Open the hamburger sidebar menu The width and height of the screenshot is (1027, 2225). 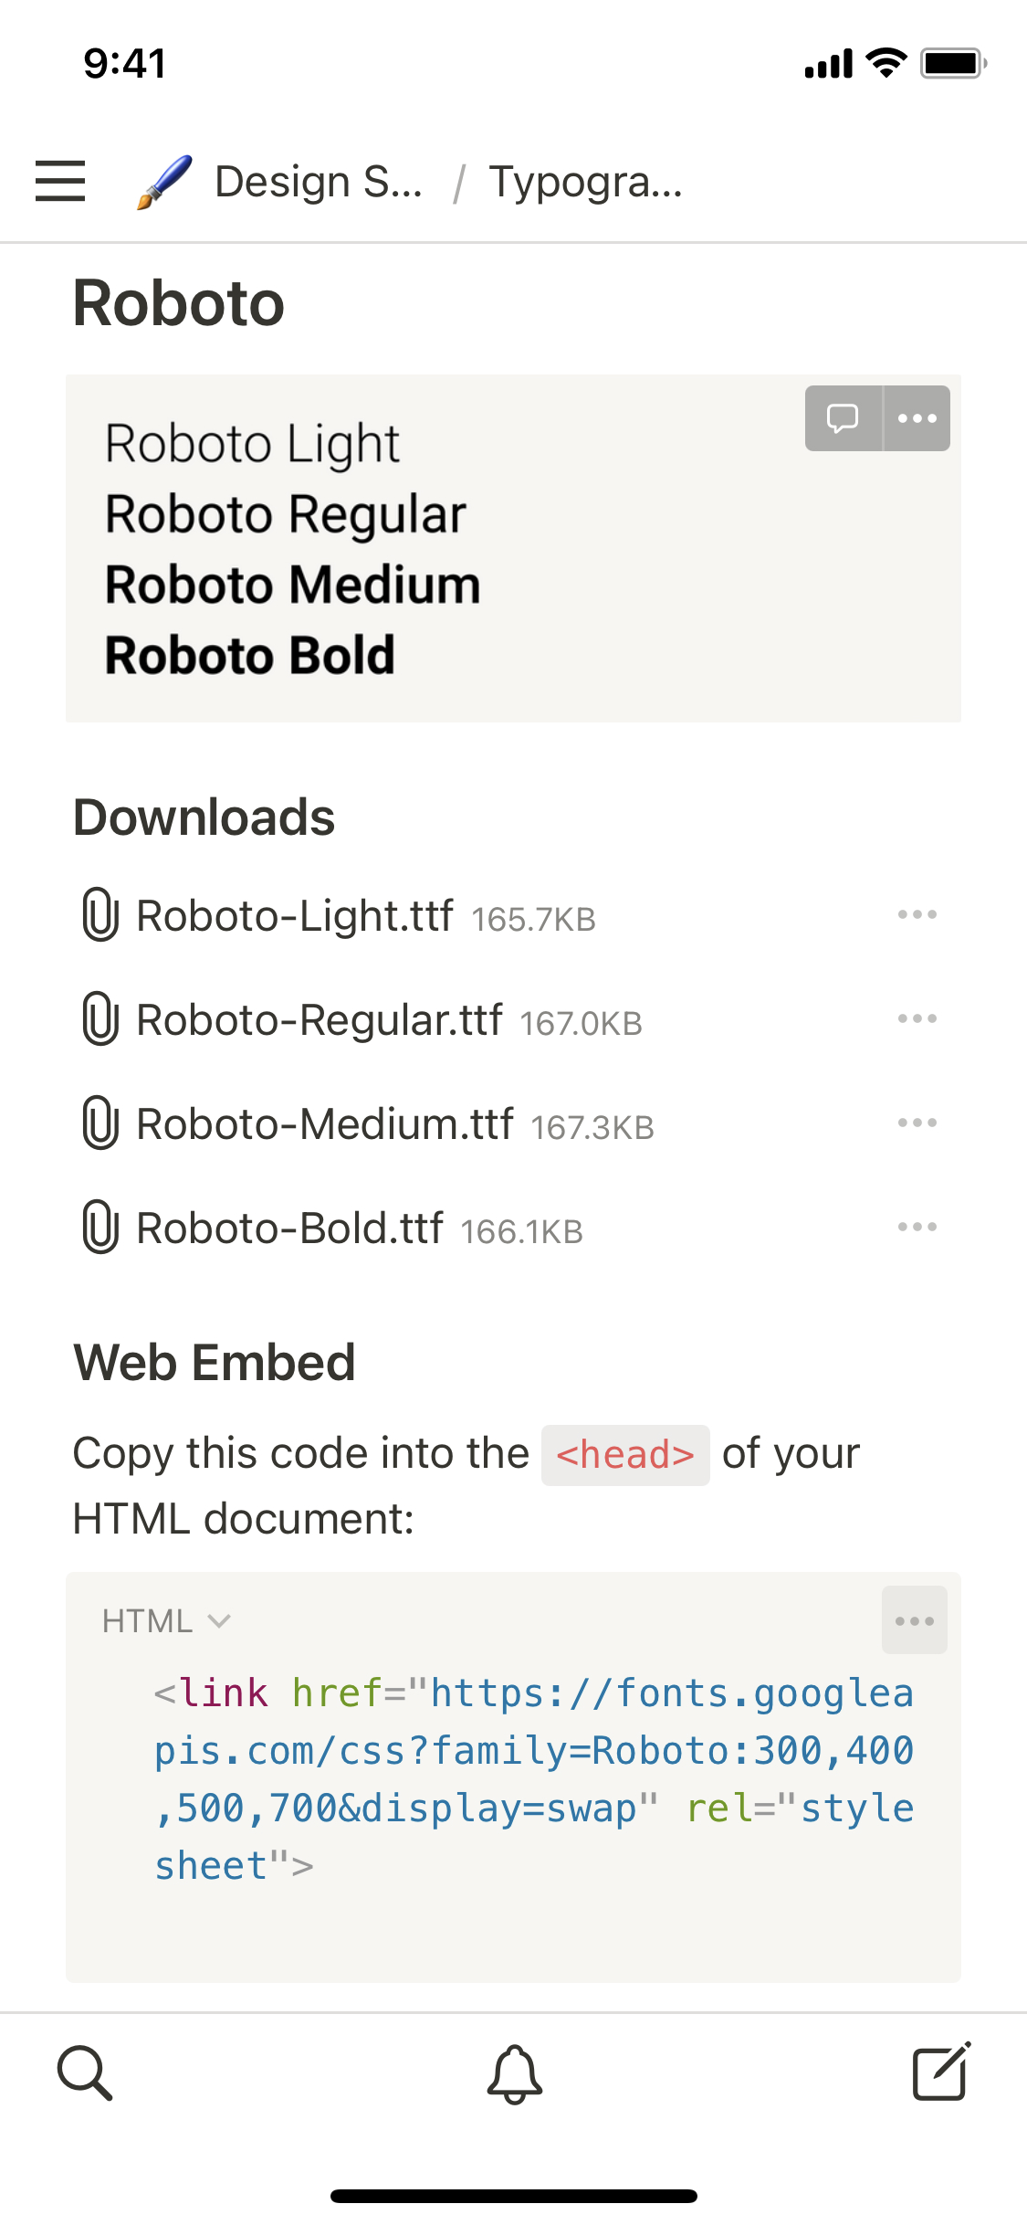[60, 181]
